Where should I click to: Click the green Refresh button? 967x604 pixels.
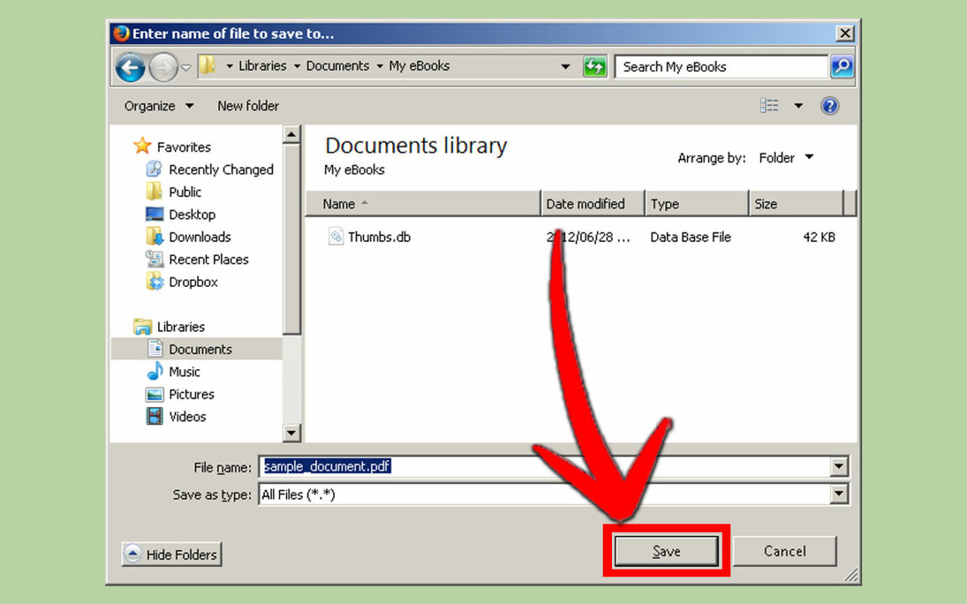tap(594, 66)
